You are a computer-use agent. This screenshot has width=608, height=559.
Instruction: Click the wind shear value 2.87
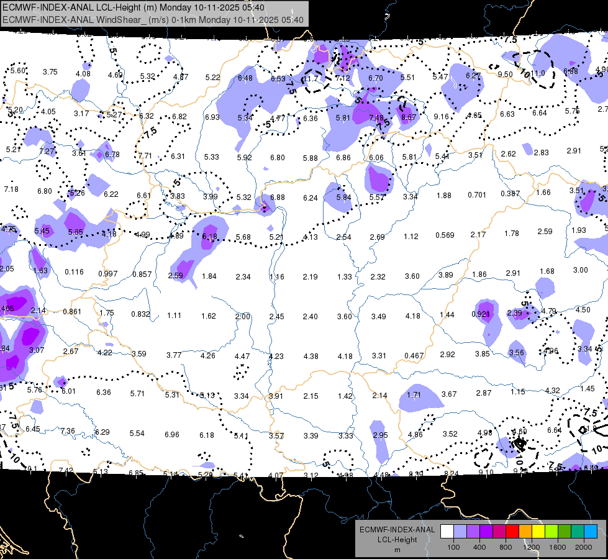[x=484, y=393]
